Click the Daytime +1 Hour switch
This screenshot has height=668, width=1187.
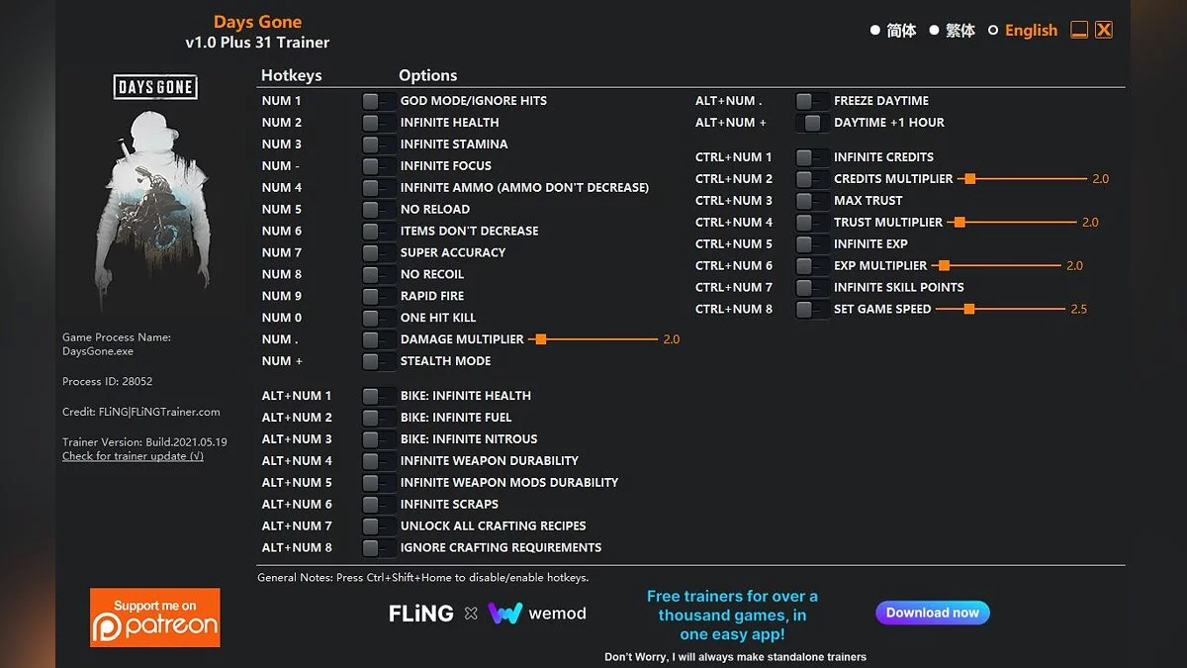coord(812,123)
